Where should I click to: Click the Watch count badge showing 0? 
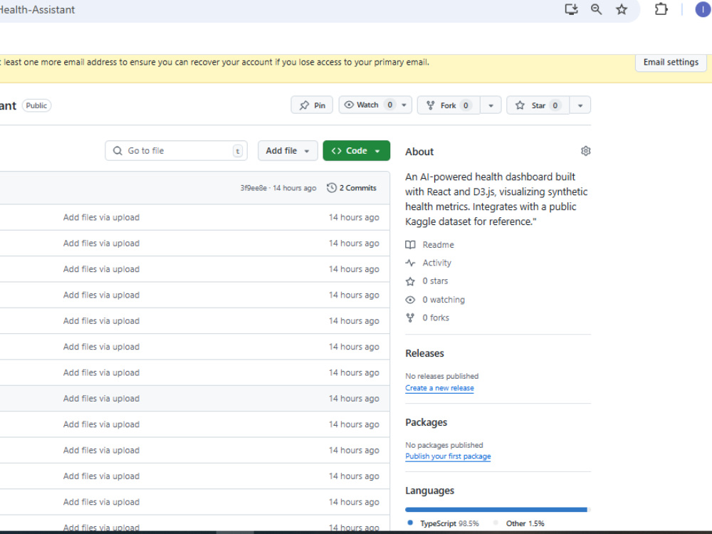pos(390,105)
